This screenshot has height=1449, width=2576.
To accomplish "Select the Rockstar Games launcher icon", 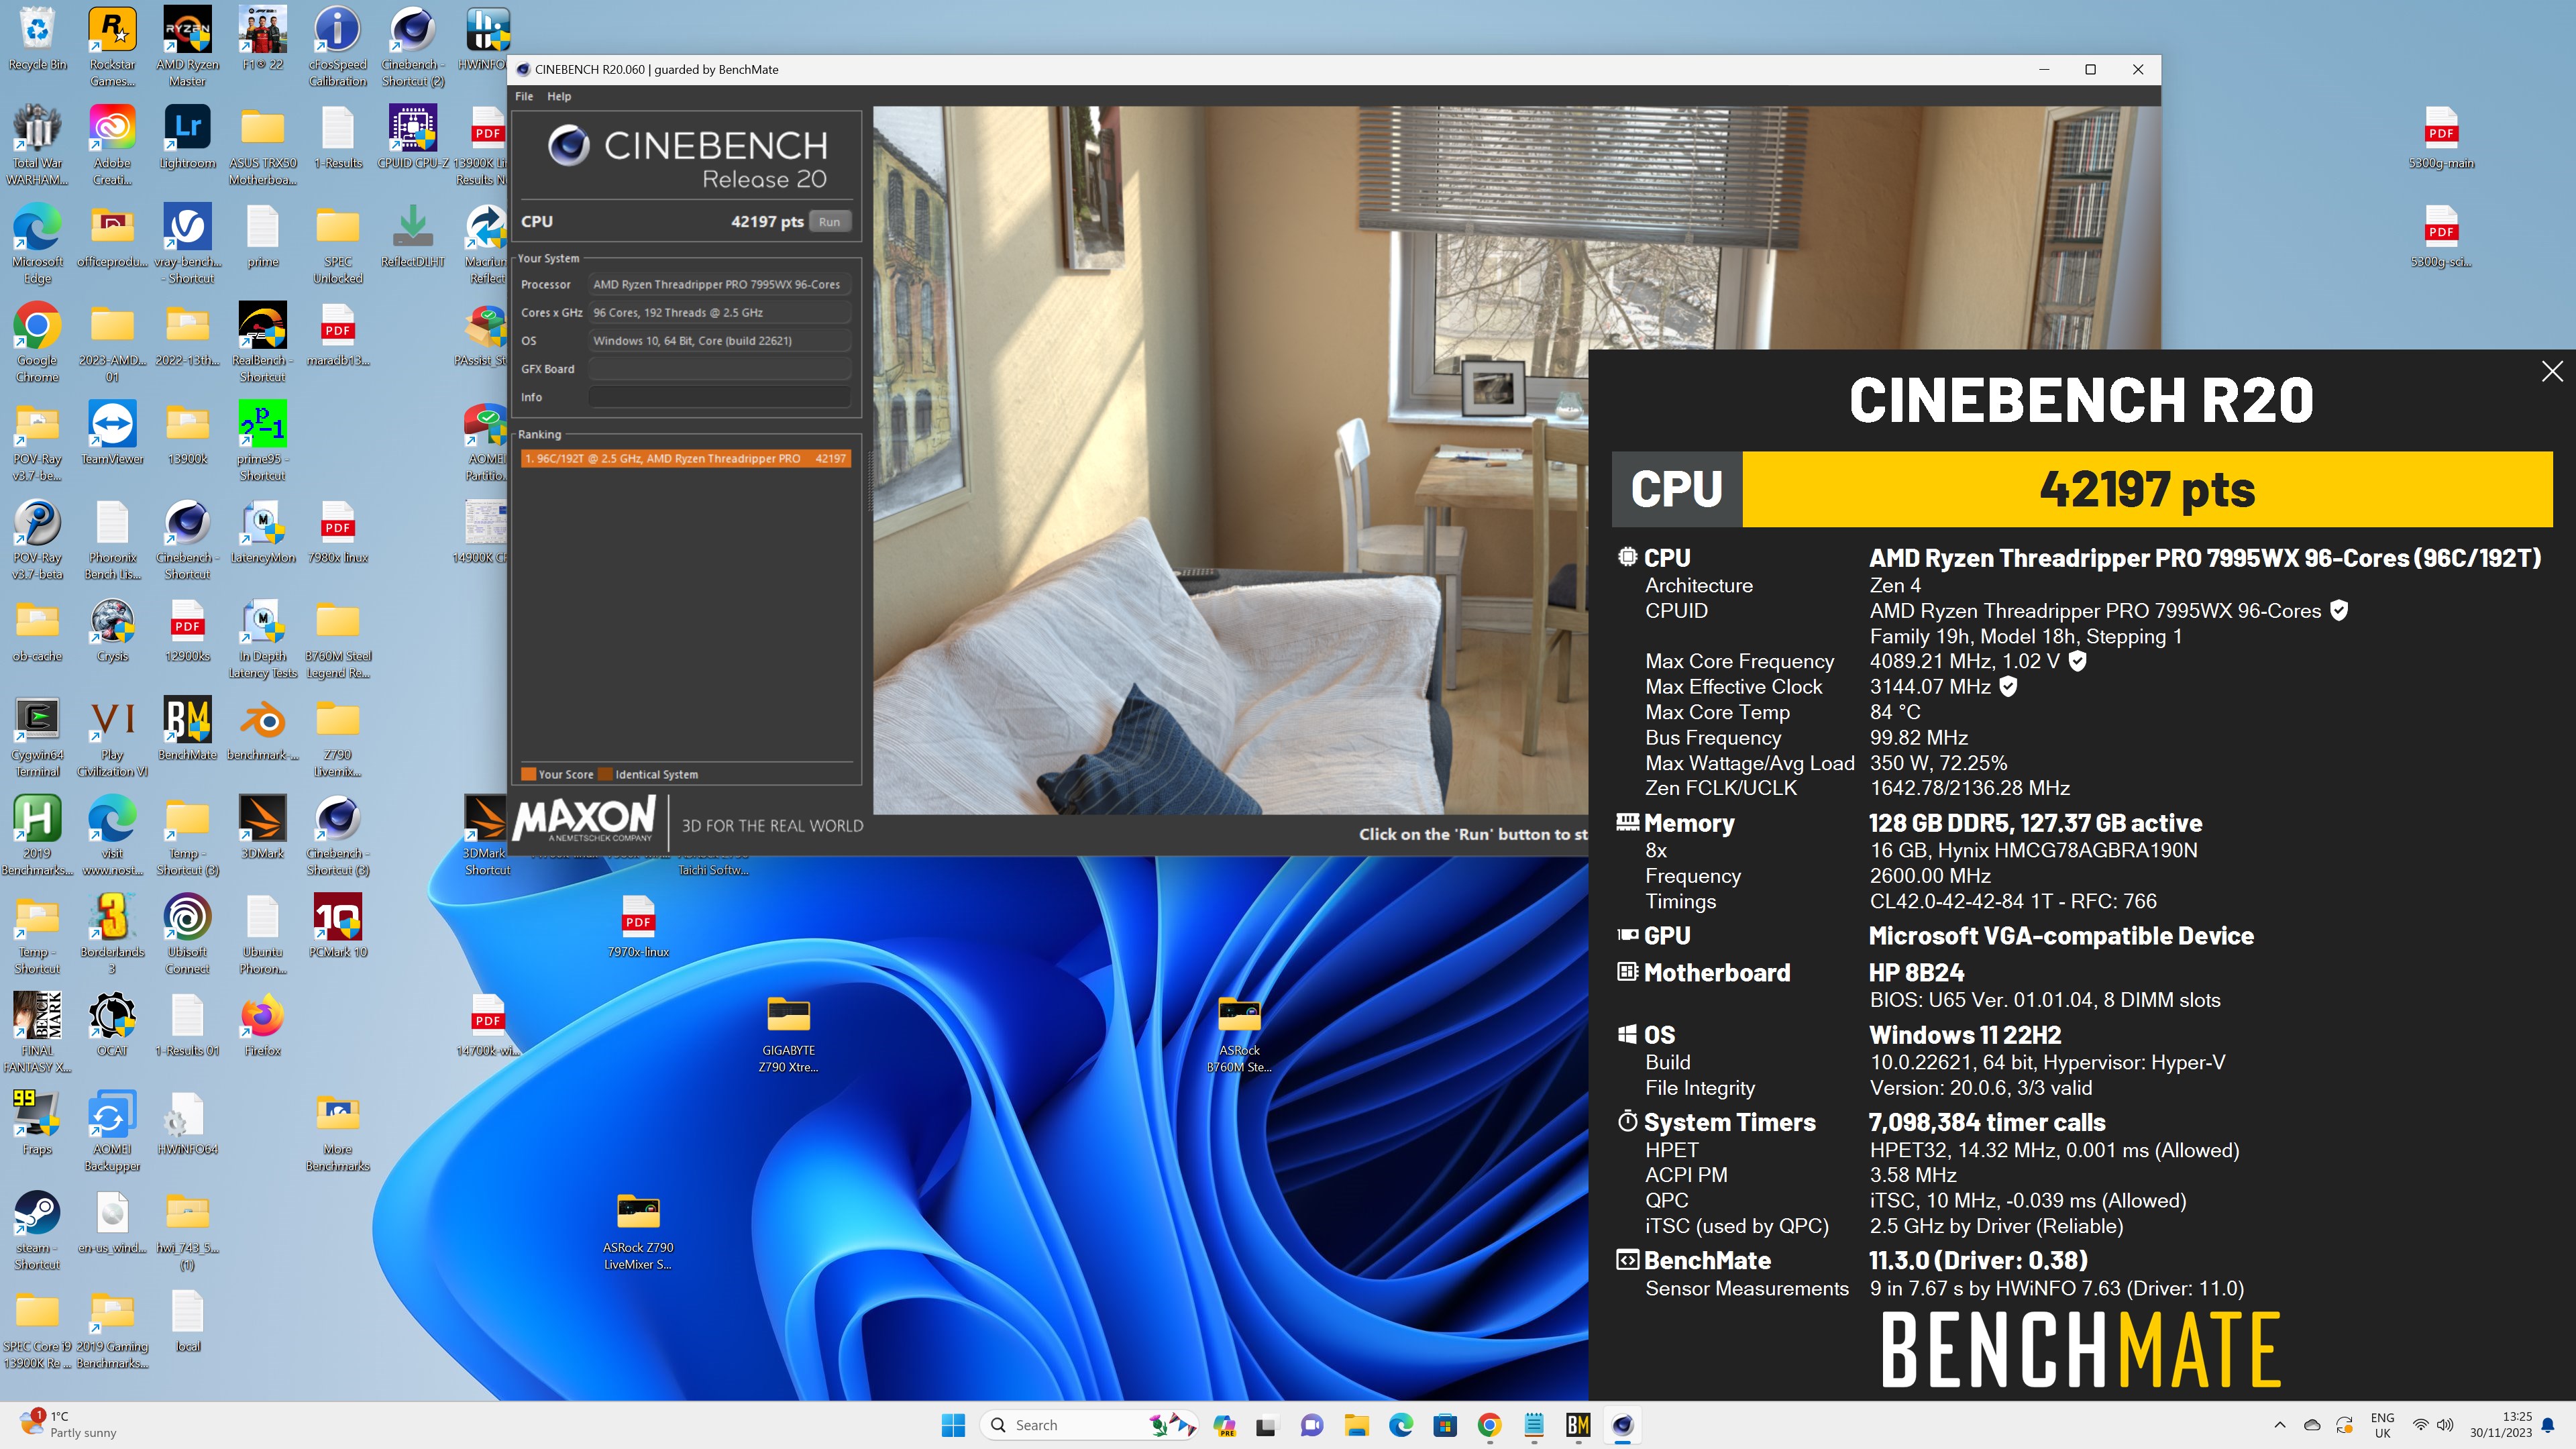I will click(112, 46).
